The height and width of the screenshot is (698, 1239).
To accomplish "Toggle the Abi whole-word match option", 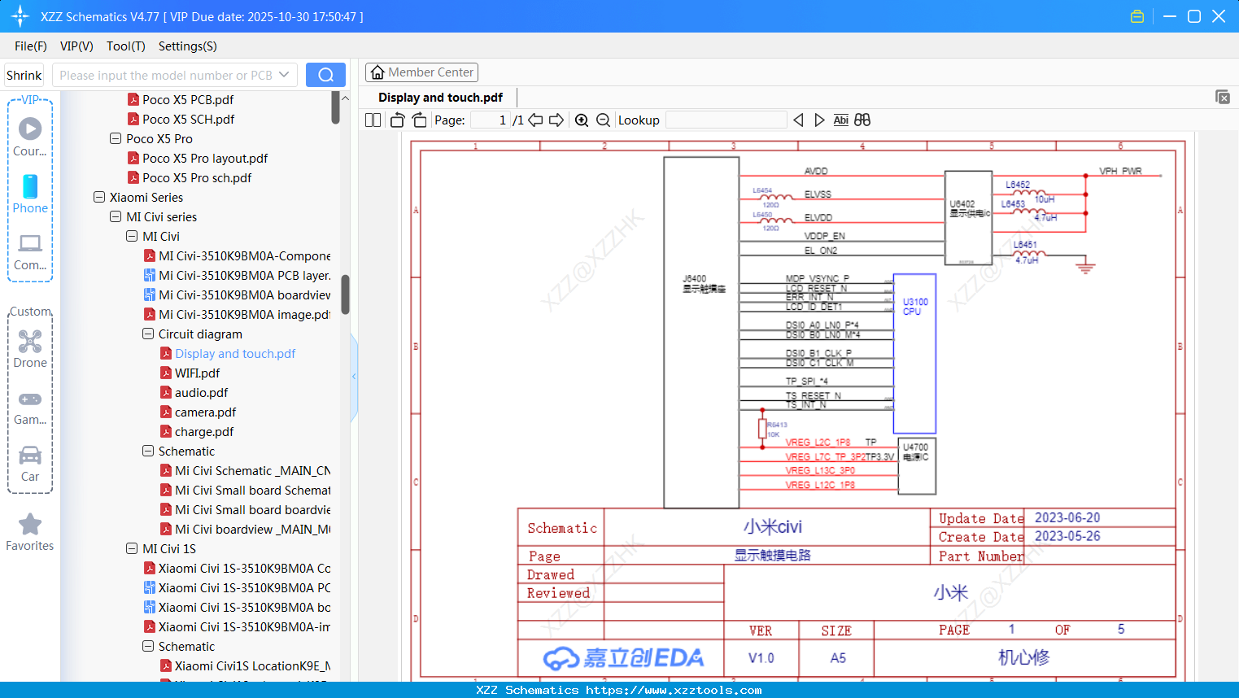I will tap(841, 120).
